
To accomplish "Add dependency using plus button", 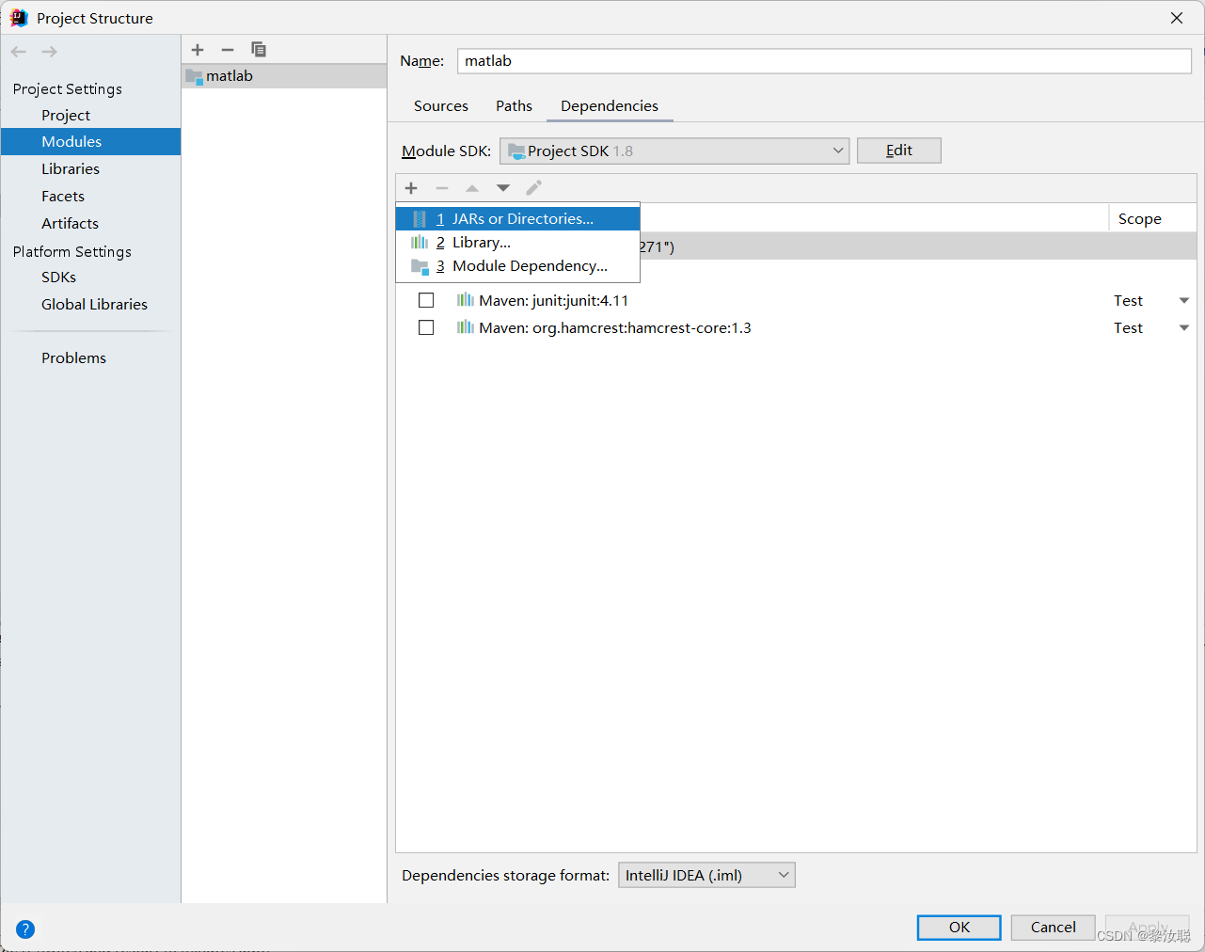I will [x=411, y=188].
